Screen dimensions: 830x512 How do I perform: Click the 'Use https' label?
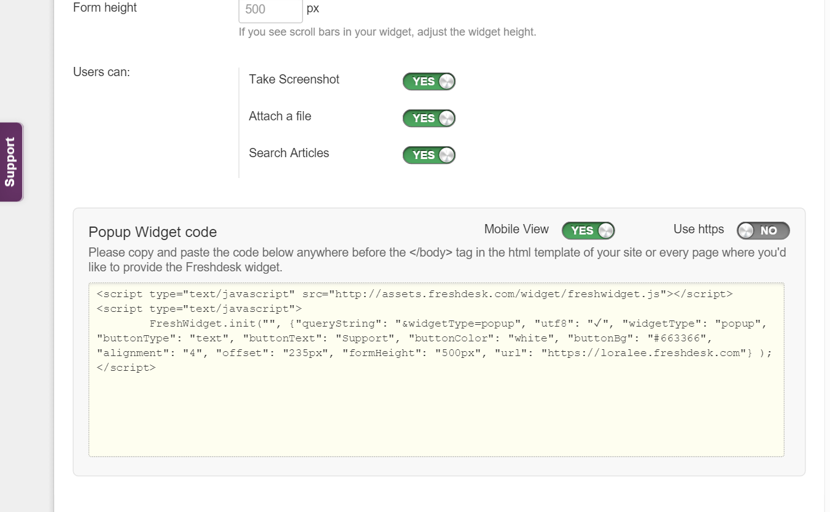point(699,229)
